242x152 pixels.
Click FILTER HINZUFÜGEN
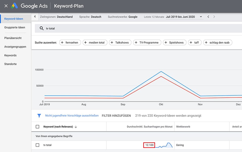[116, 116]
